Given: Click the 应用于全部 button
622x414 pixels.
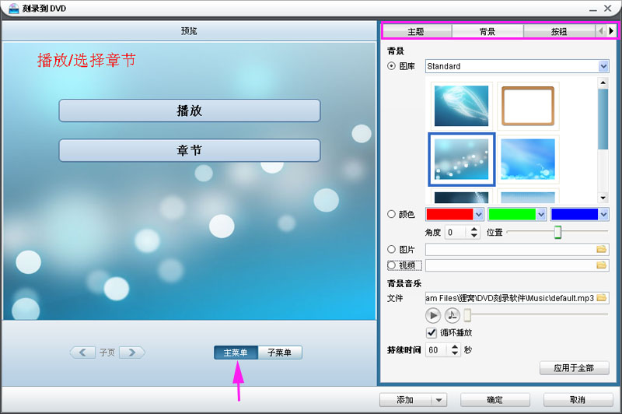Looking at the screenshot, I should pos(574,368).
